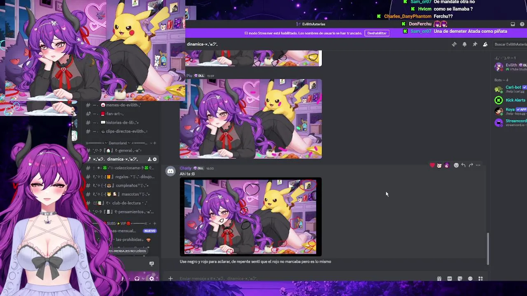Show pinned messages pin icon
The height and width of the screenshot is (296, 527).
pyautogui.click(x=475, y=44)
